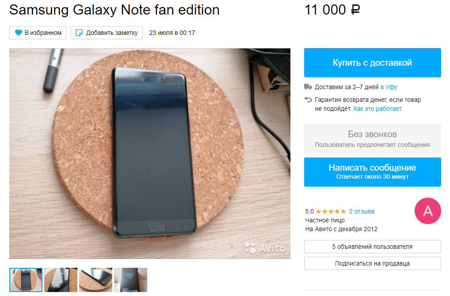
Task: Open the 2 отзыва reviews link
Action: 362,212
